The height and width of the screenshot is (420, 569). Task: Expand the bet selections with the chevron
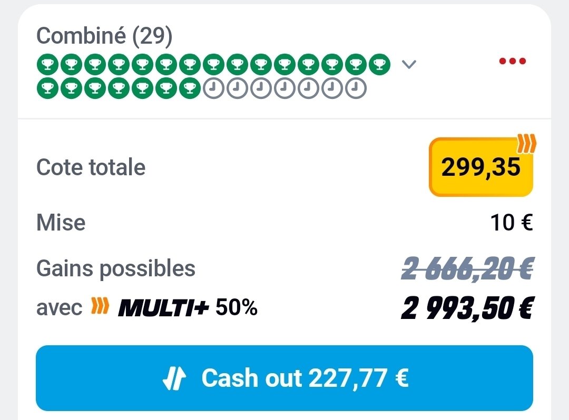[x=409, y=64]
